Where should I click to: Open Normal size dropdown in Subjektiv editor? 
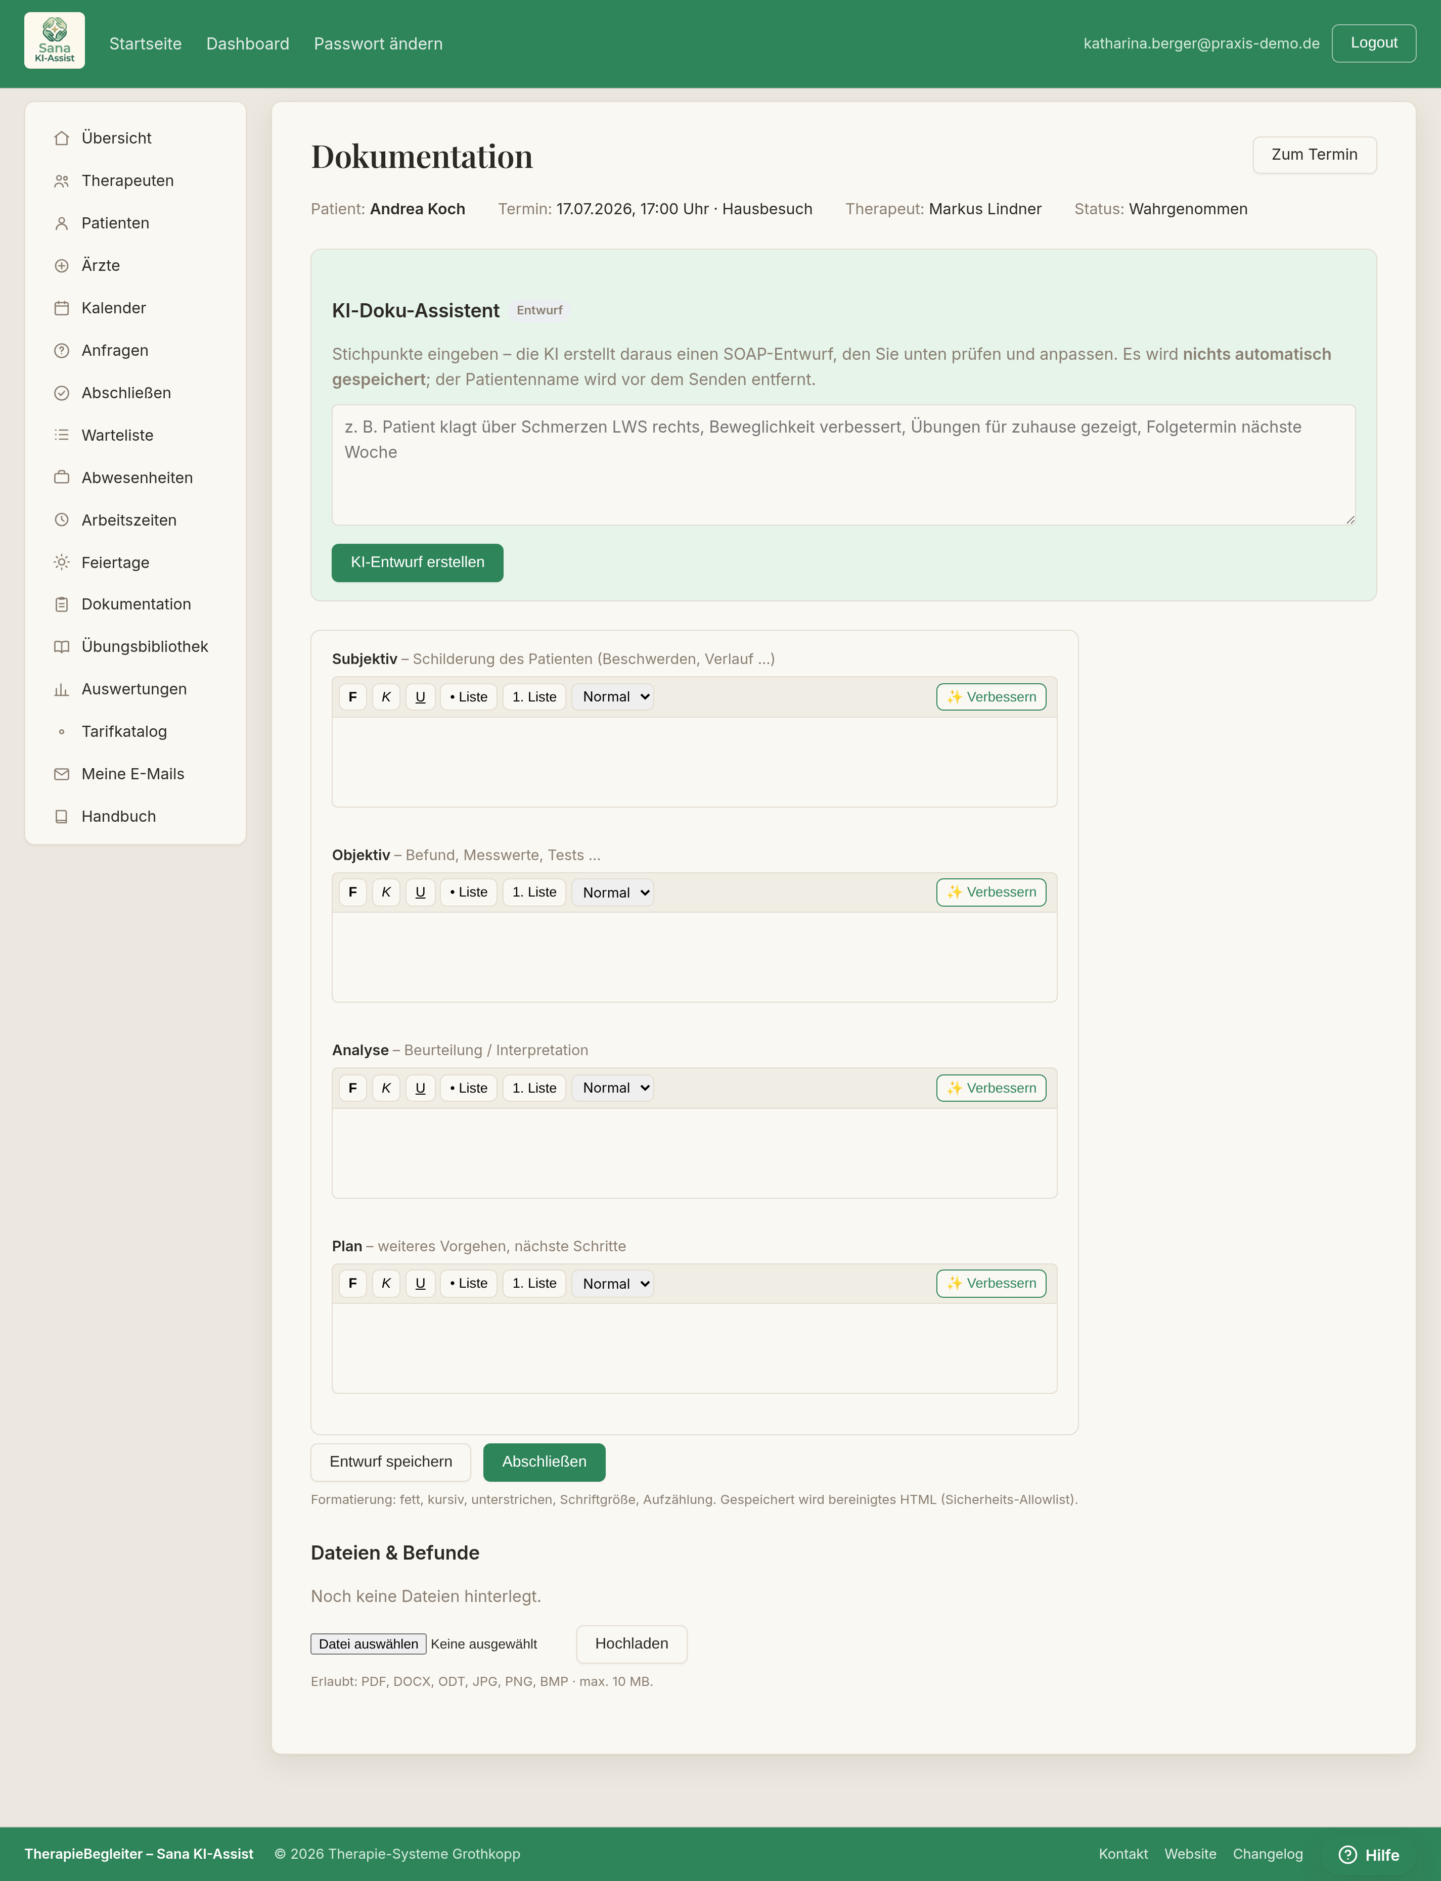(x=613, y=697)
